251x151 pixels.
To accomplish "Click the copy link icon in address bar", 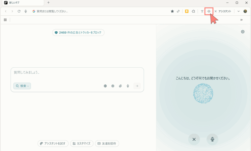I will [178, 11].
